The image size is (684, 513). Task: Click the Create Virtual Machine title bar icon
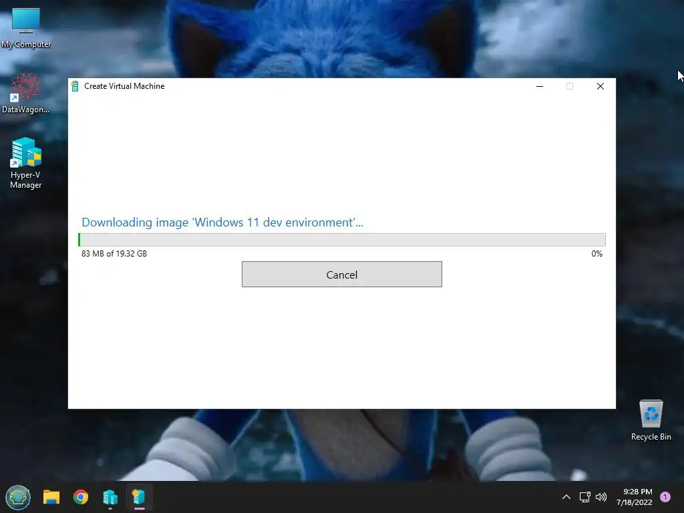tap(75, 86)
